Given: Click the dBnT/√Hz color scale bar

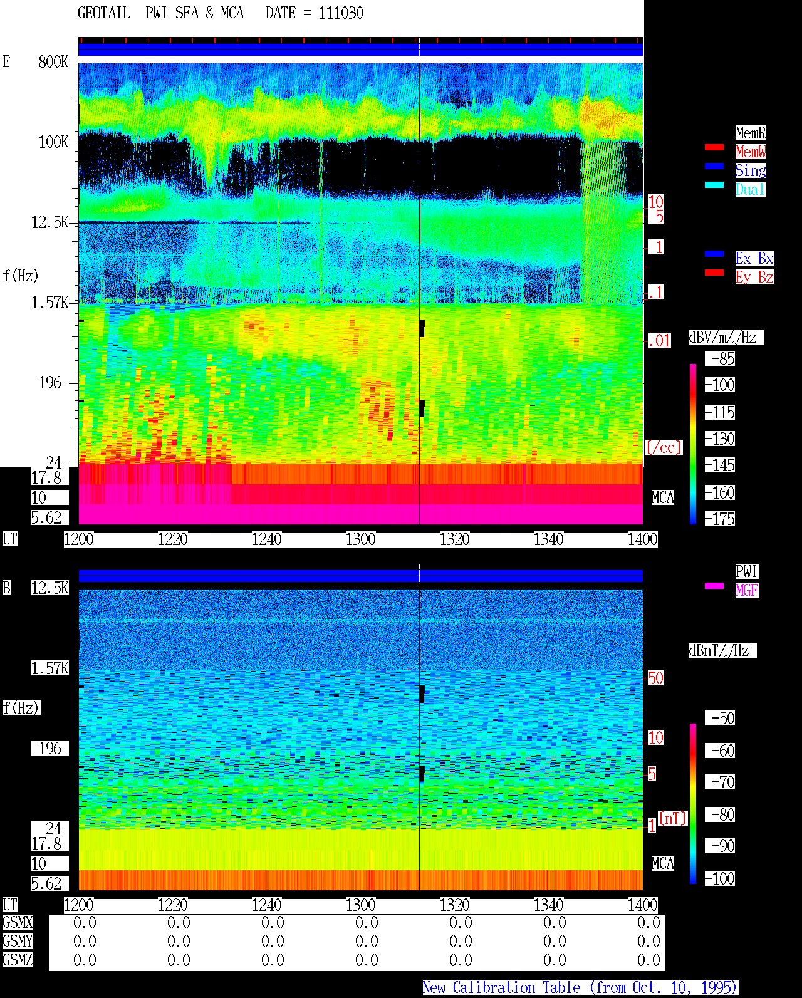Looking at the screenshot, I should [693, 804].
